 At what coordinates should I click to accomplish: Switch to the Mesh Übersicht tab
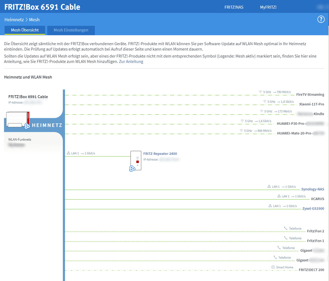coord(25,30)
